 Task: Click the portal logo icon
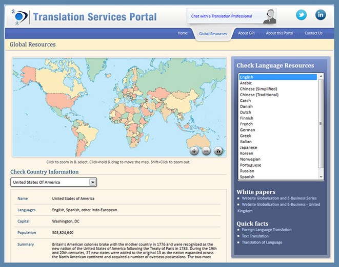click(19, 17)
